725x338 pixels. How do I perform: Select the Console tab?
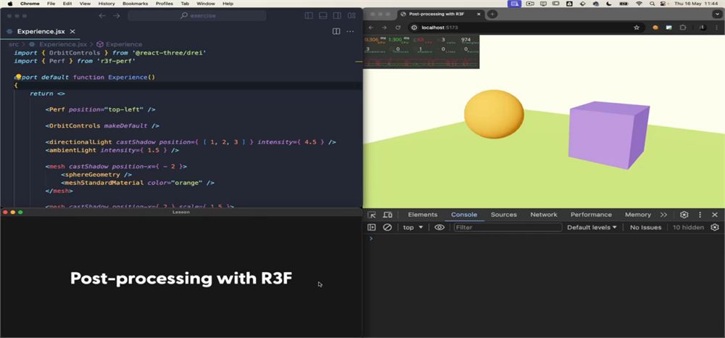[464, 215]
